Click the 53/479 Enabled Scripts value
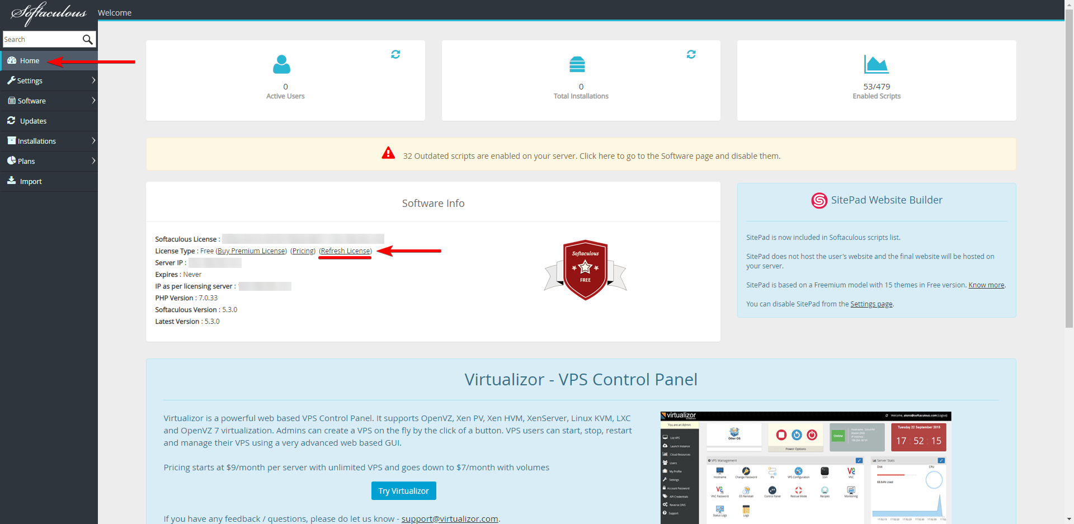The width and height of the screenshot is (1074, 524). 877,87
